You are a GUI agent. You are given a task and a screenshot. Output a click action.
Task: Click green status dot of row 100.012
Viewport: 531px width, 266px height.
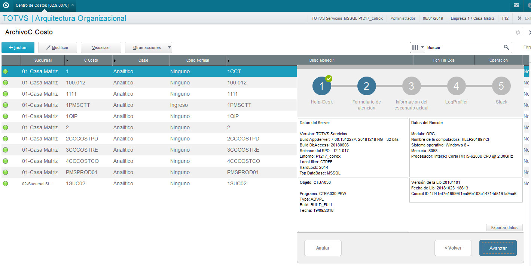[5, 83]
